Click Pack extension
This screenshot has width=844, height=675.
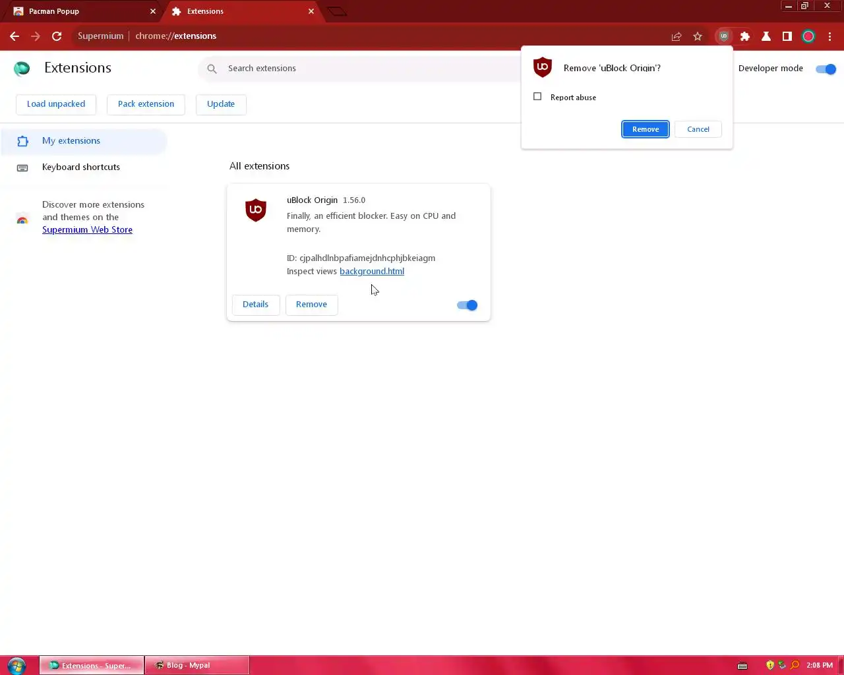(146, 104)
